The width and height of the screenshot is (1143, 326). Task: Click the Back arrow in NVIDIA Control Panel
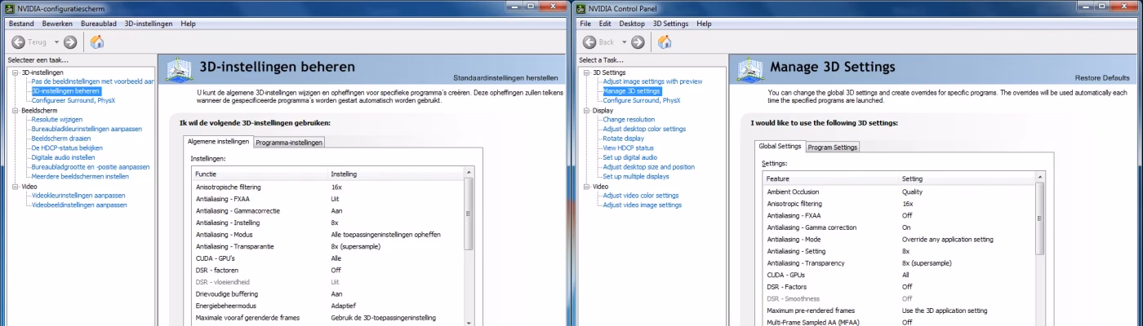point(589,42)
